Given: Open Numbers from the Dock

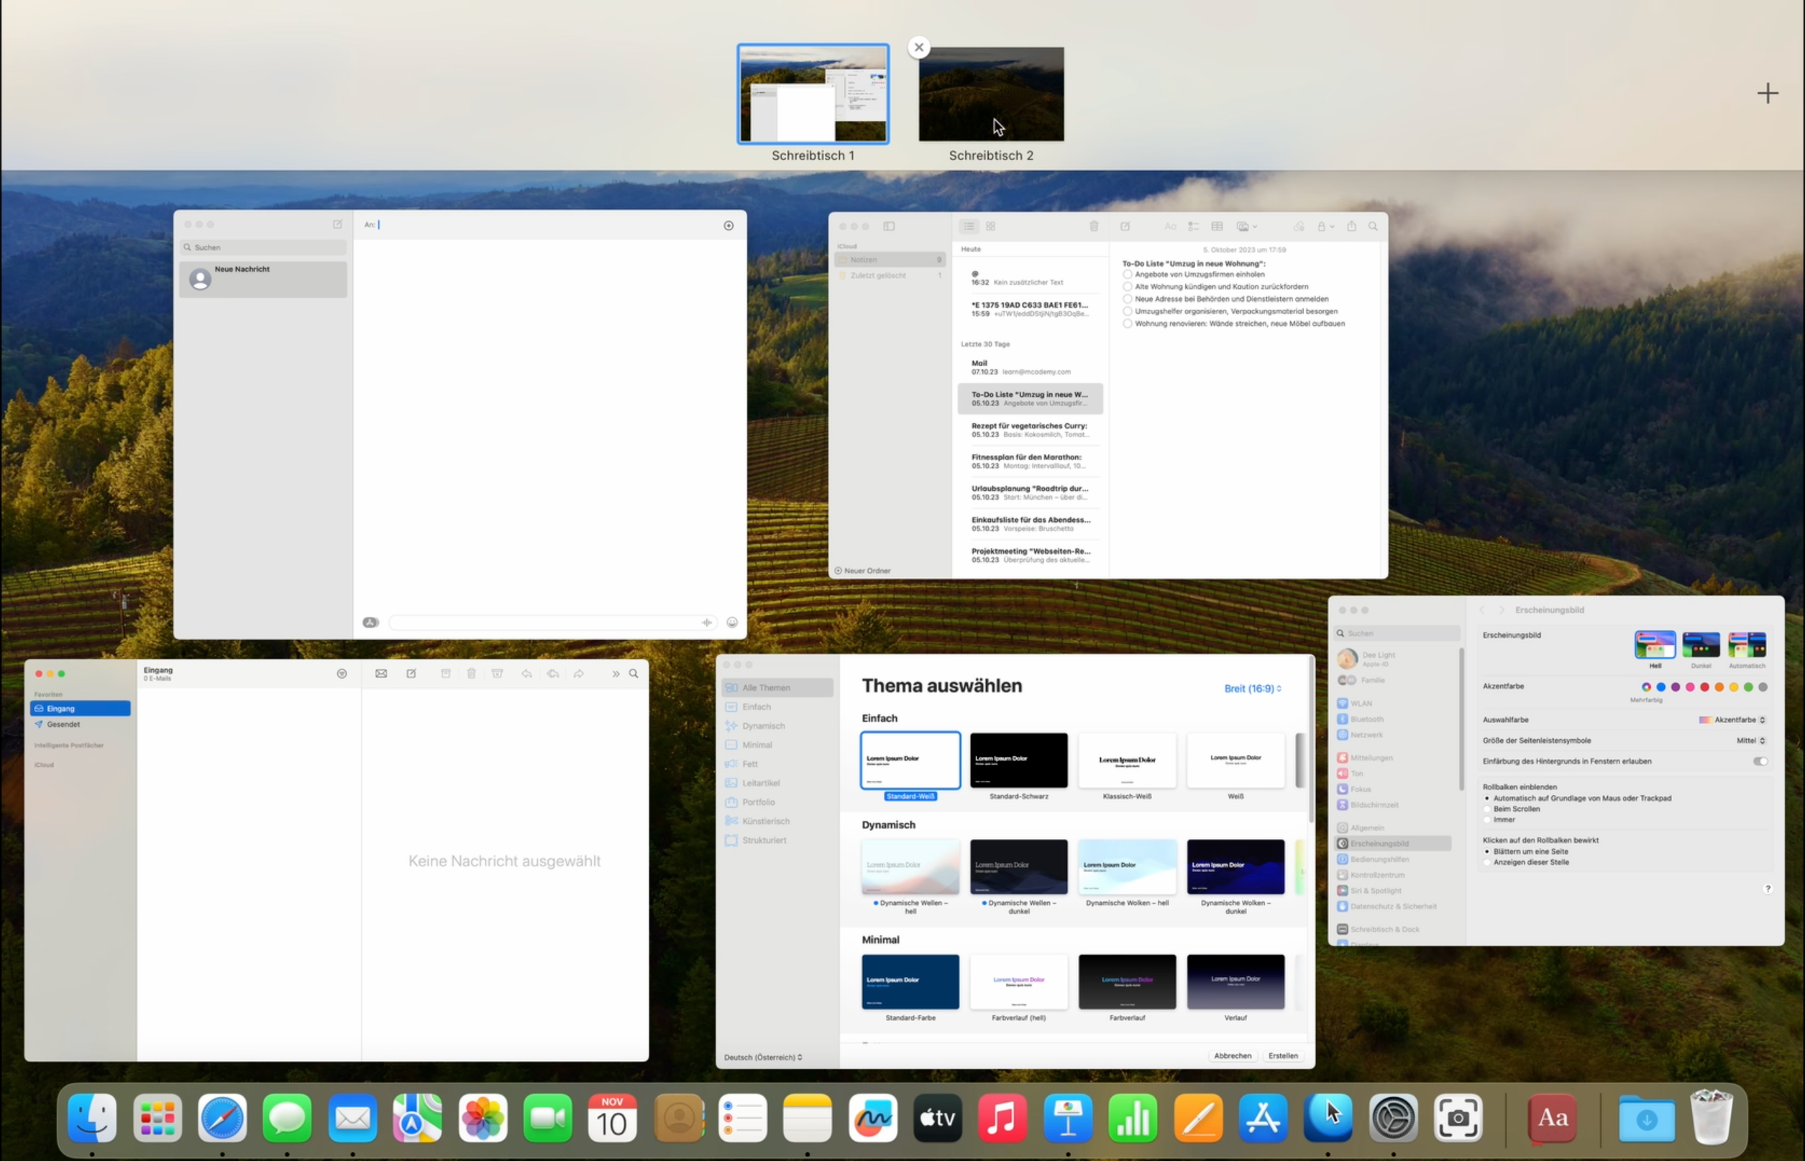Looking at the screenshot, I should coord(1133,1118).
